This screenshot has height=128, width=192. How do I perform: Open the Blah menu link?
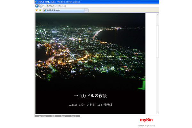point(53,116)
